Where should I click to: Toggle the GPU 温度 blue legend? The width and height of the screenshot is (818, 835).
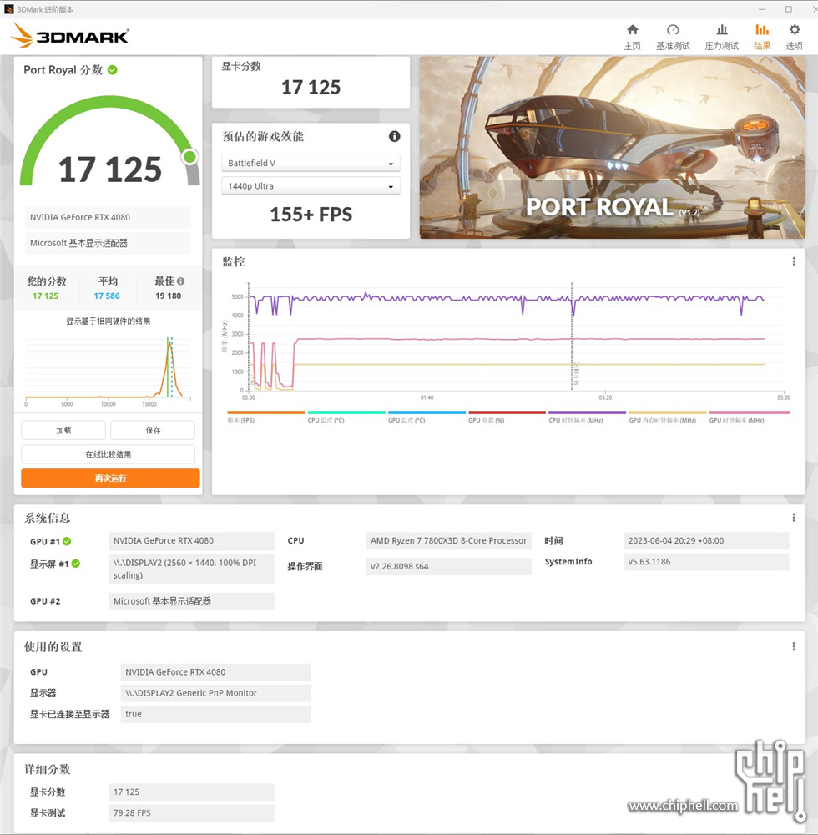(427, 417)
